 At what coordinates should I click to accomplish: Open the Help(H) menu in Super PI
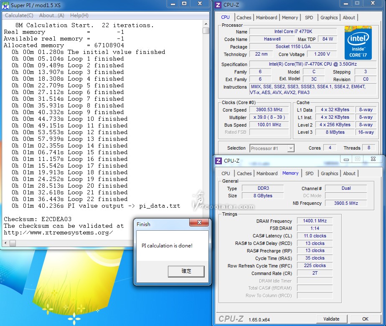pos(79,15)
